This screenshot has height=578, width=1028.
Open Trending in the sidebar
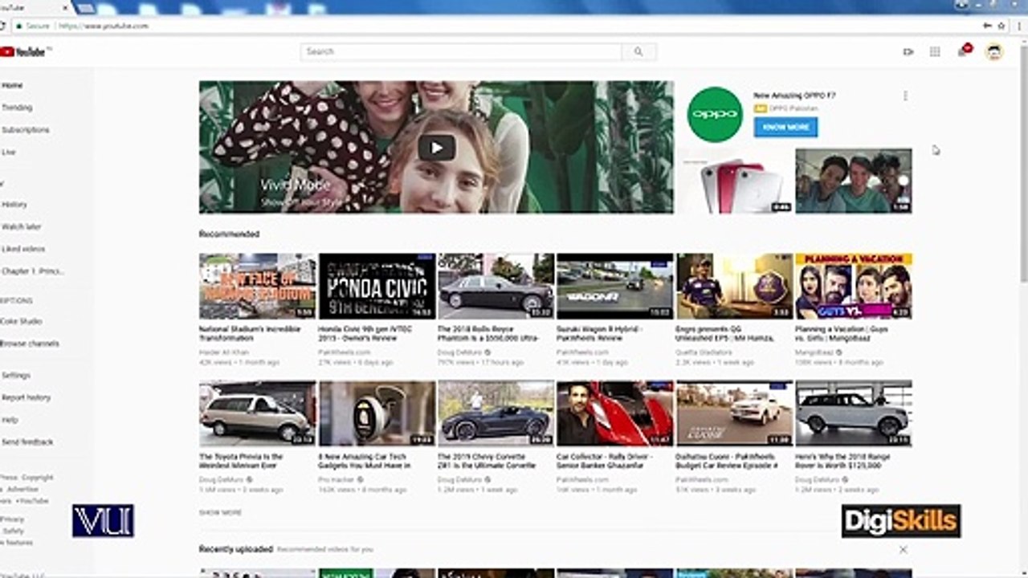(17, 108)
